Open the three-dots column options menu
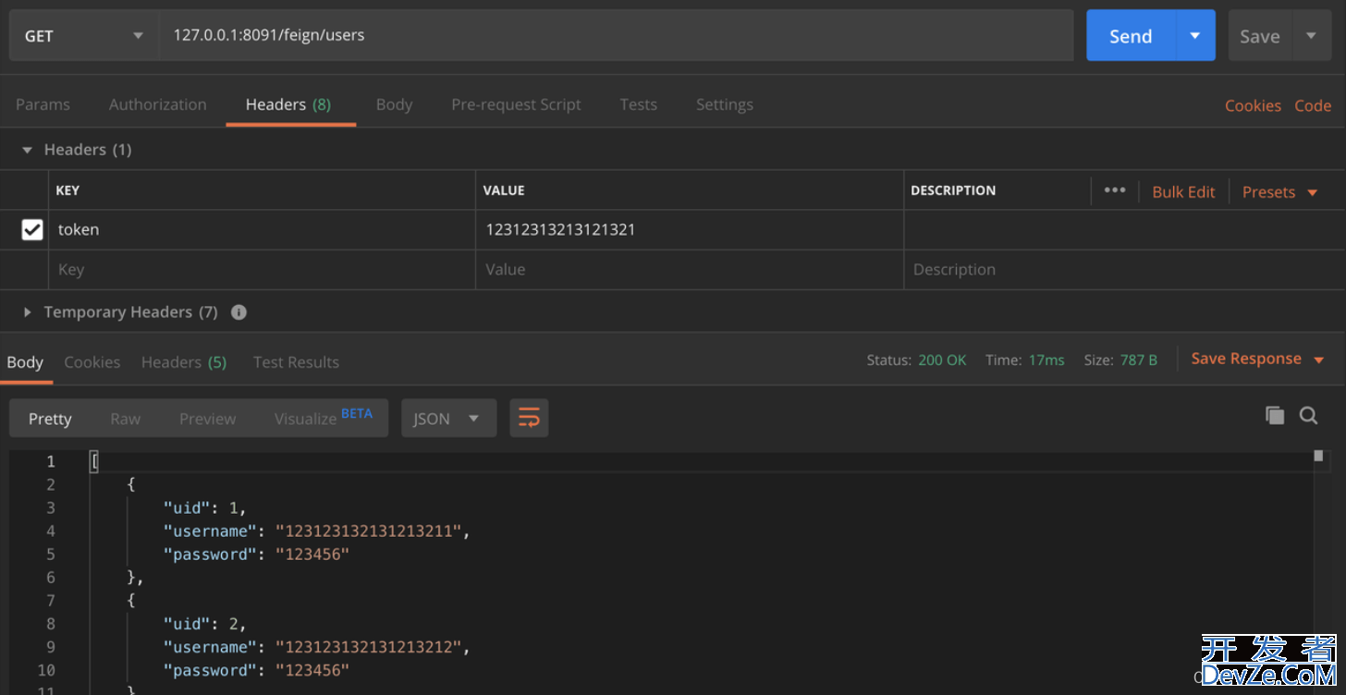 [x=1115, y=190]
